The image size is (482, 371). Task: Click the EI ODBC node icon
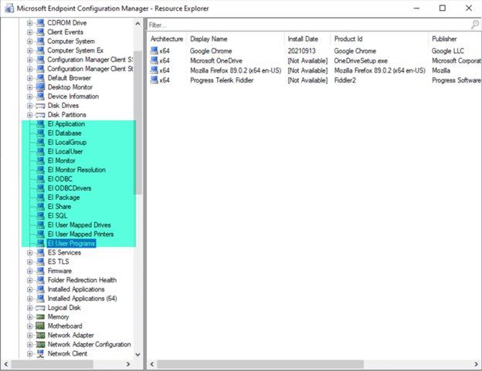pos(40,179)
